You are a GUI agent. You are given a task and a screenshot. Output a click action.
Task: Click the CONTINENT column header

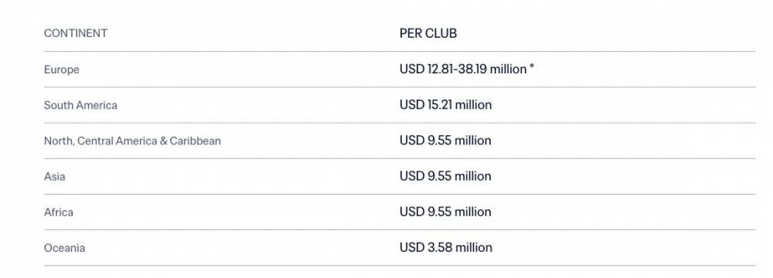[76, 33]
